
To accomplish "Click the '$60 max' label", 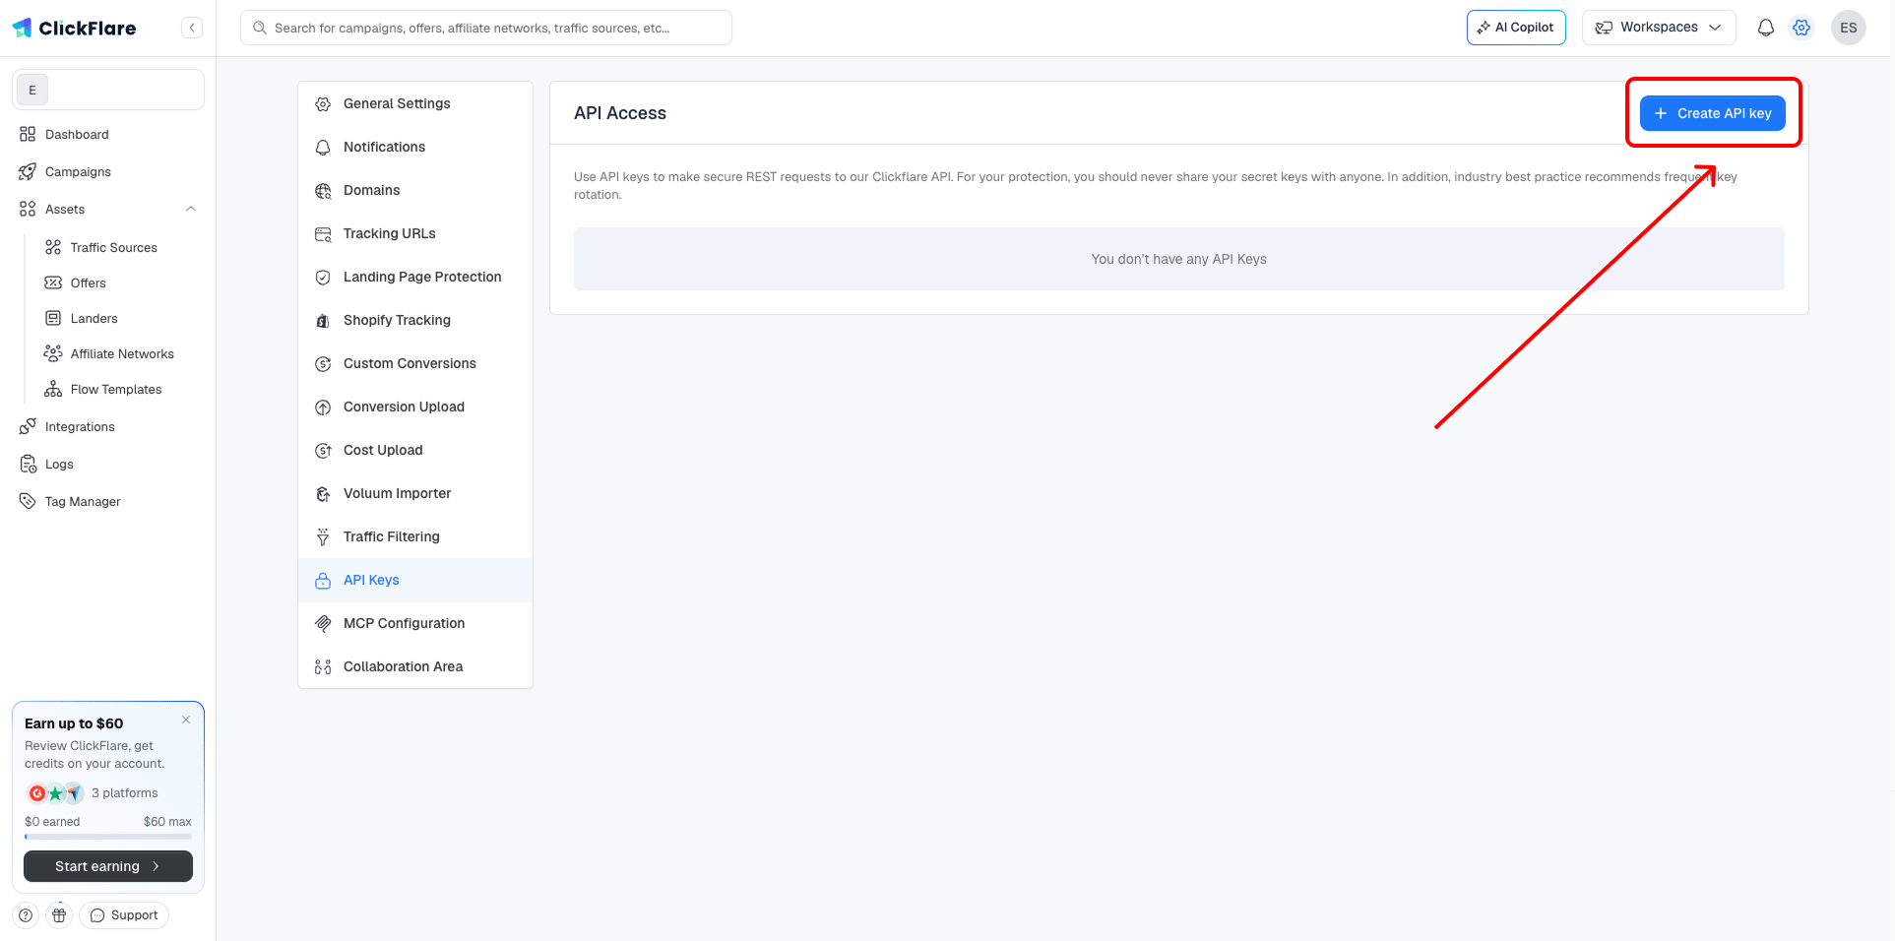I will pyautogui.click(x=167, y=822).
